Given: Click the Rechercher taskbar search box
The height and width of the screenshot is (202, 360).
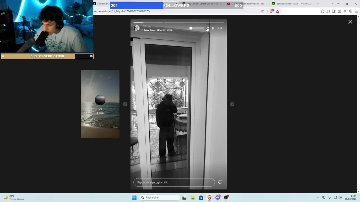Looking at the screenshot, I should coord(160,198).
